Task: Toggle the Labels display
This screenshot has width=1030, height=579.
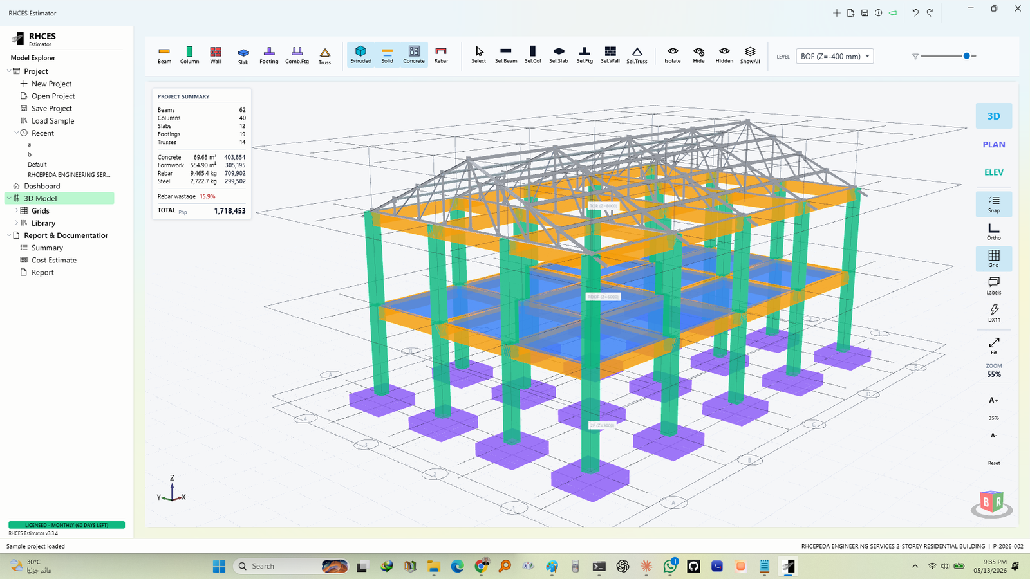Action: coord(994,286)
